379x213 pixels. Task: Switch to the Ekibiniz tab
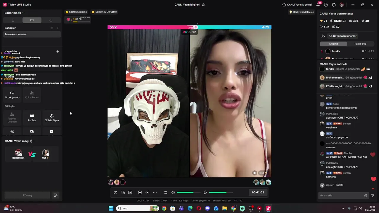point(333,44)
